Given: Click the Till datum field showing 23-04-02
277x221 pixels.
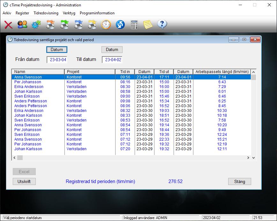Looking at the screenshot, I should click(112, 60).
